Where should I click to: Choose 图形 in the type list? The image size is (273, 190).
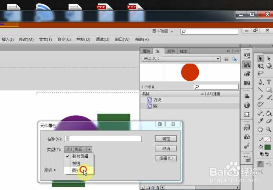pos(79,170)
